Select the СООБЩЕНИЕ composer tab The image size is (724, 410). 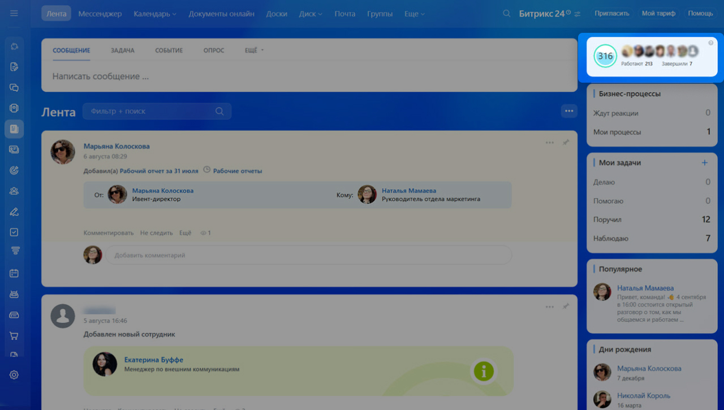click(x=71, y=50)
